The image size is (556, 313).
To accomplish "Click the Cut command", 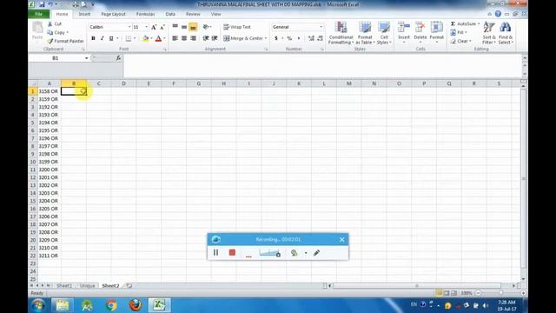I will (55, 23).
